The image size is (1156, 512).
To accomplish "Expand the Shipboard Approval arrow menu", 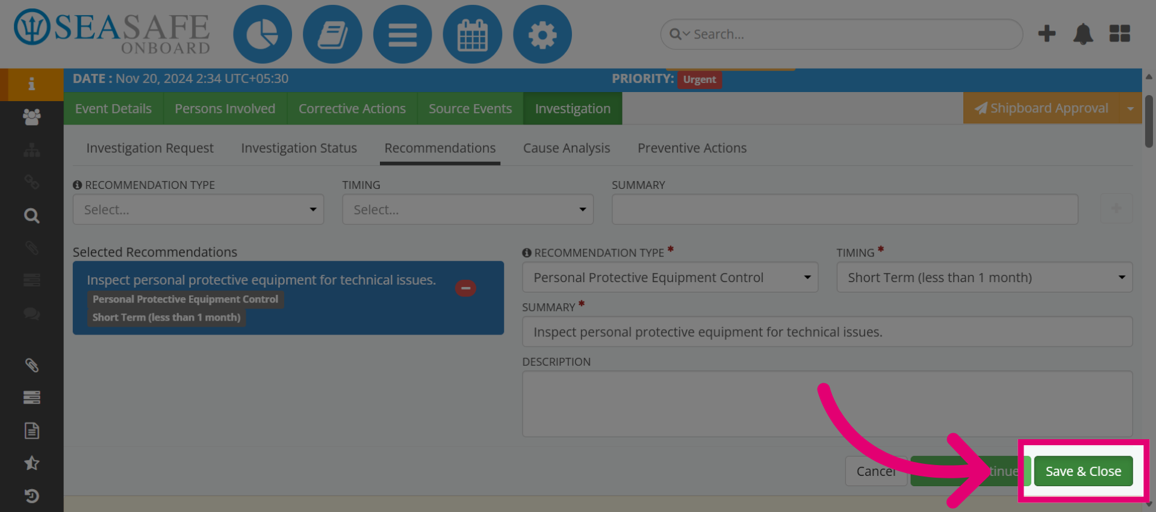I will pyautogui.click(x=1130, y=108).
